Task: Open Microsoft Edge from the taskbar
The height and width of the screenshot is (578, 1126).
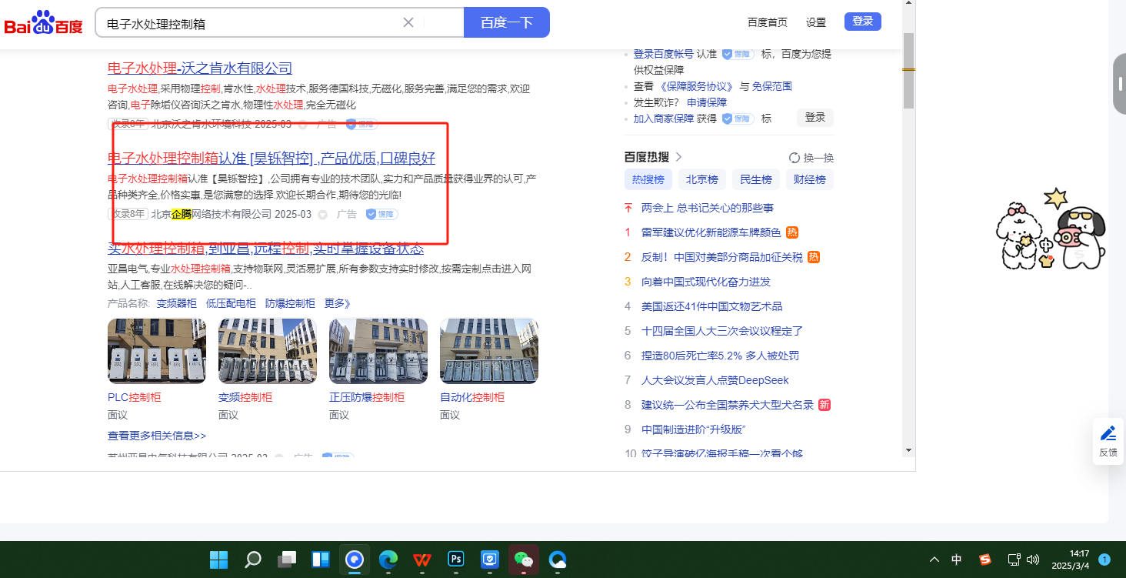Action: (x=388, y=560)
